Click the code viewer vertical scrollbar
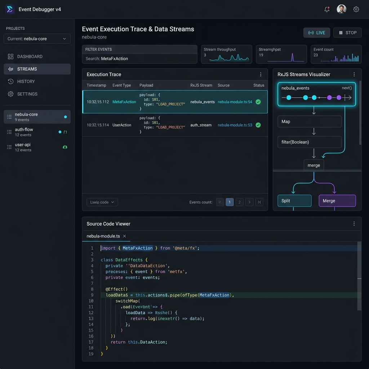 [359, 276]
